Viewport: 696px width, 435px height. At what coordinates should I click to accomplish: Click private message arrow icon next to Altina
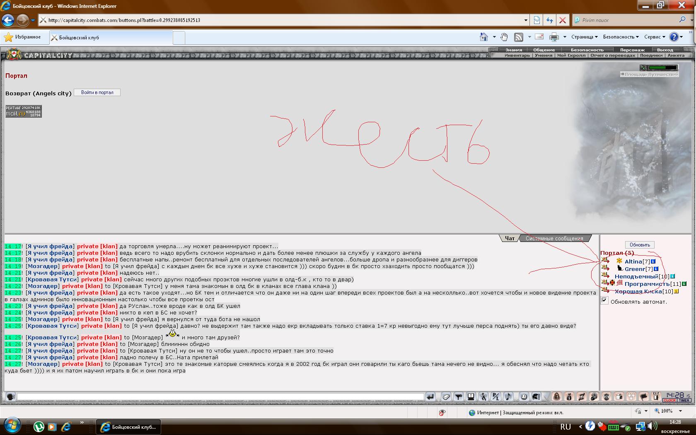click(605, 261)
